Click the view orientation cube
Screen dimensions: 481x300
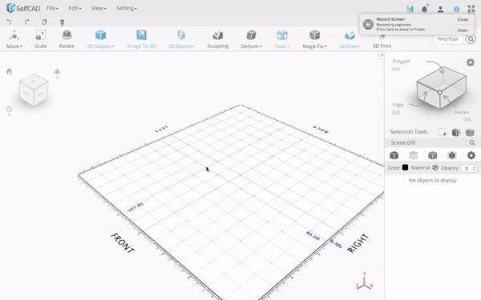pyautogui.click(x=34, y=90)
